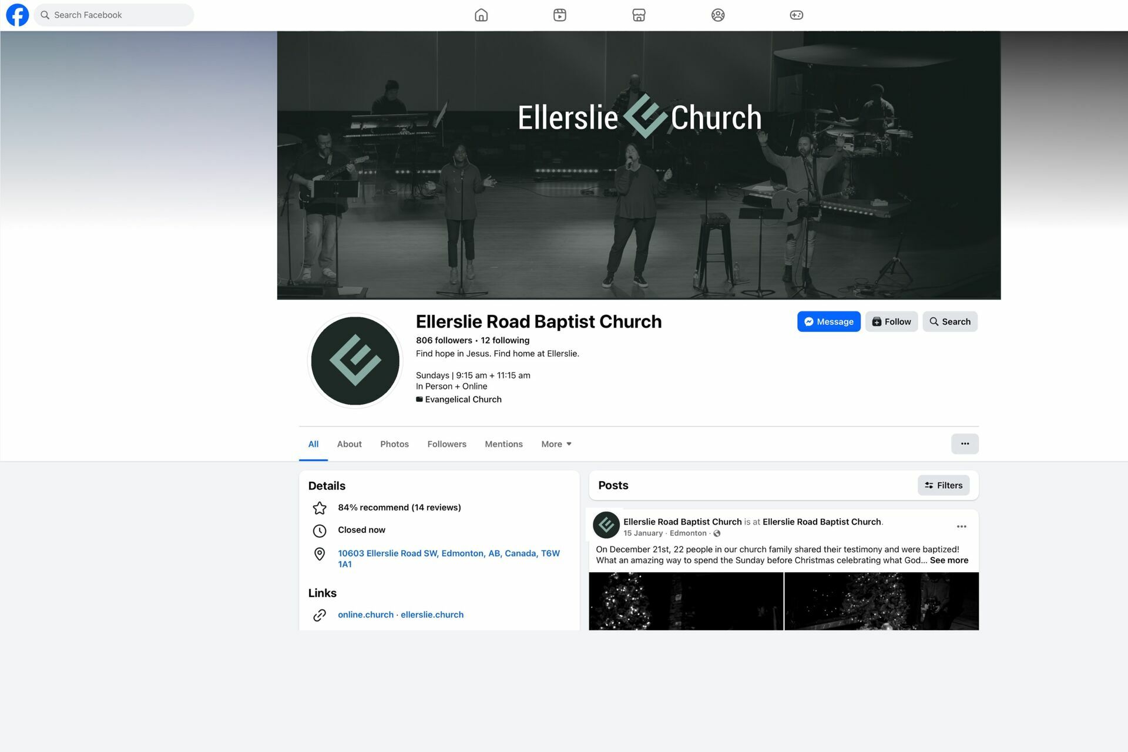Click the chain link icon under Links
1128x752 pixels.
click(x=320, y=615)
